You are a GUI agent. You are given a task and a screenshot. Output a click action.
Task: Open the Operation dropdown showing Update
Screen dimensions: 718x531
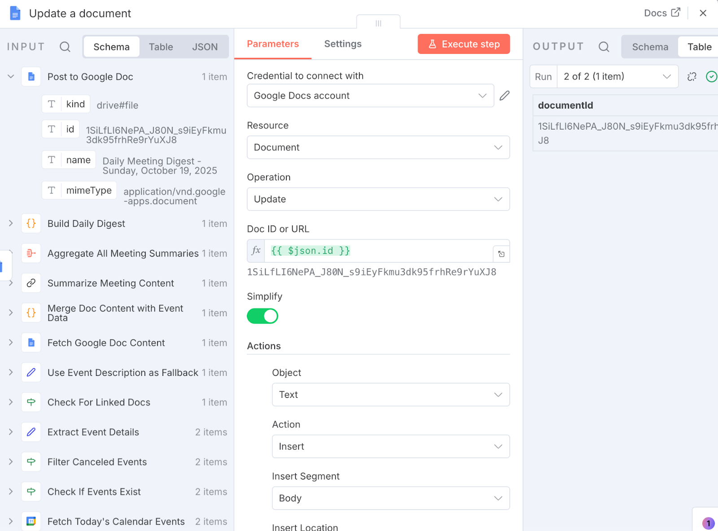[378, 199]
